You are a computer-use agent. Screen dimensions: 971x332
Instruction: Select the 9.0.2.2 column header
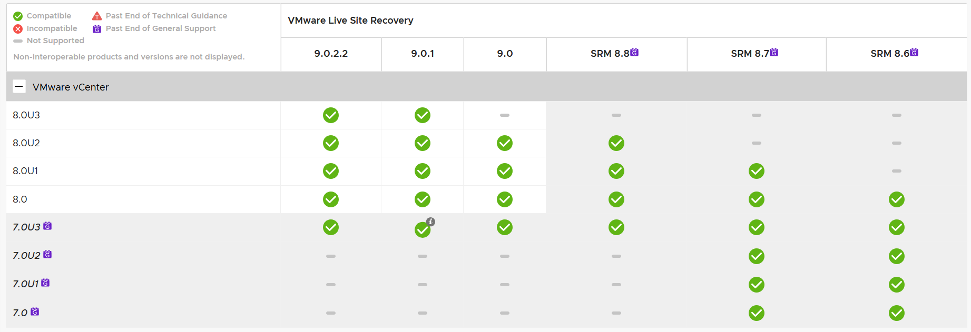point(331,54)
